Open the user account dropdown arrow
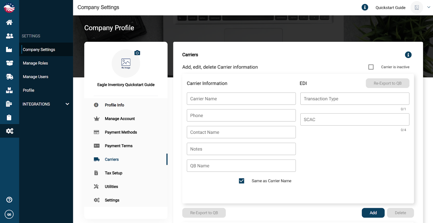The width and height of the screenshot is (433, 223). pos(429,7)
